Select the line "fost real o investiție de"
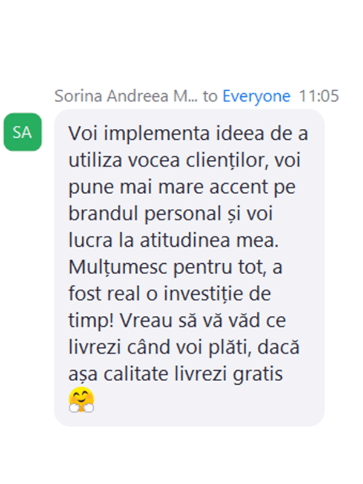Viewport: 363px width, 484px height. [170, 293]
